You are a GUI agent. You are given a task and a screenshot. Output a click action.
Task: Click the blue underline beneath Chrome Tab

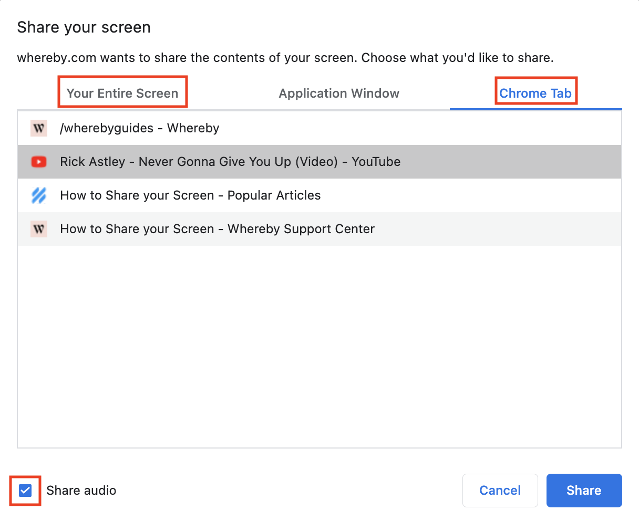(535, 109)
